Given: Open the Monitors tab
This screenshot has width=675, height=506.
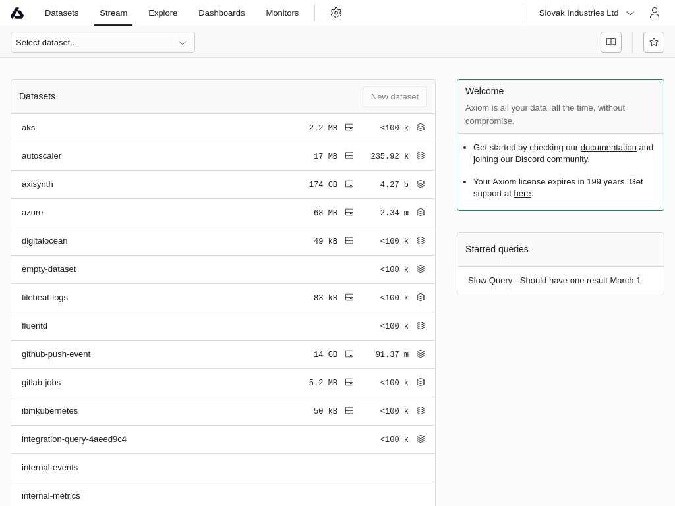Looking at the screenshot, I should (x=282, y=13).
